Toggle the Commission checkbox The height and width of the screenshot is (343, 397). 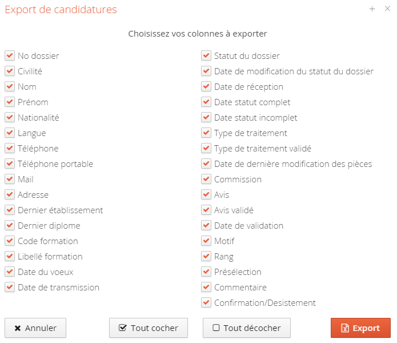[x=206, y=180]
